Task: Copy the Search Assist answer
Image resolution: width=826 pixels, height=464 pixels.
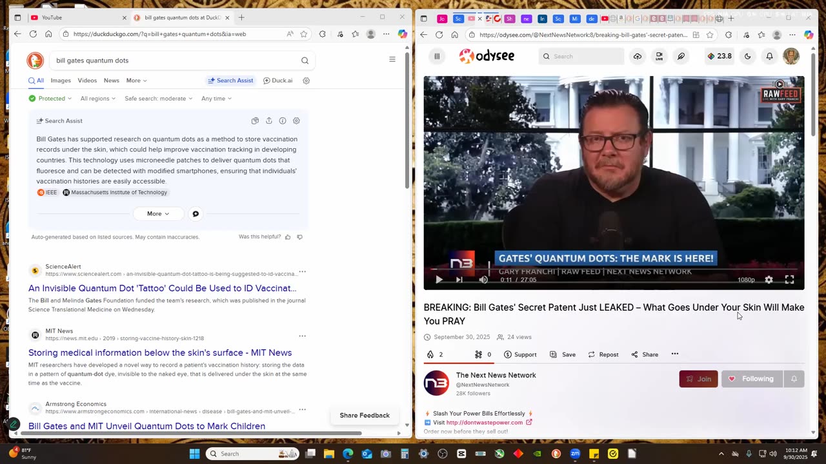Action: 255,121
